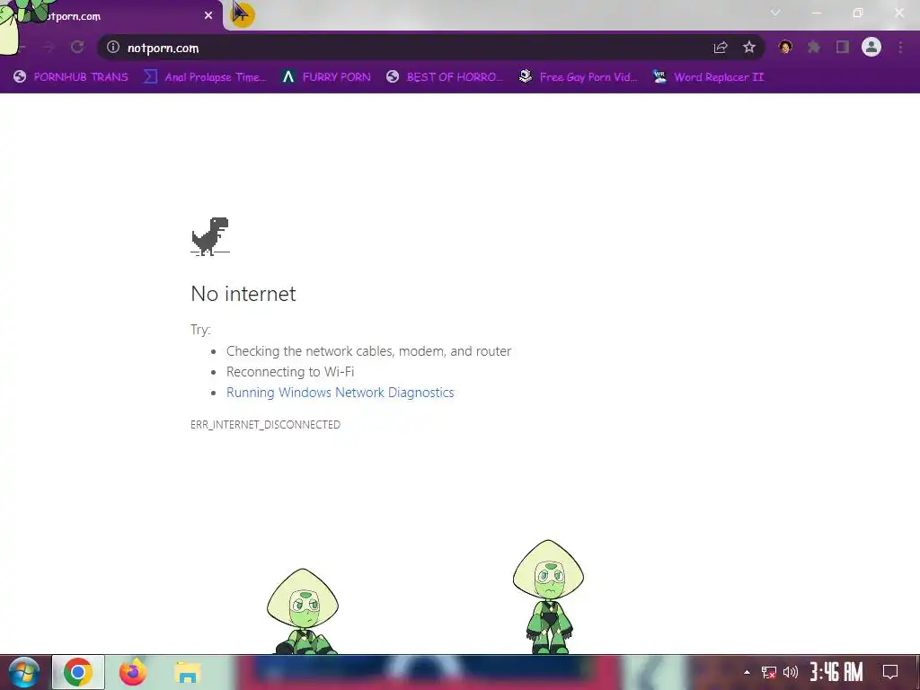Click the No internet heading
The width and height of the screenshot is (920, 690).
pyautogui.click(x=243, y=294)
